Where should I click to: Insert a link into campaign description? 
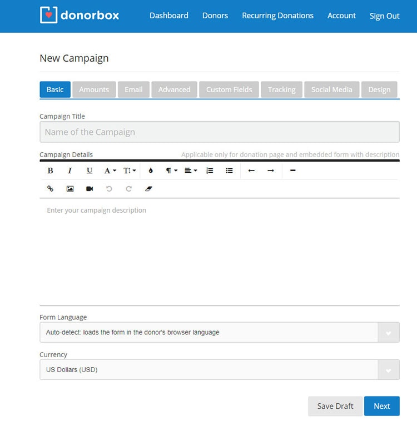pos(50,189)
